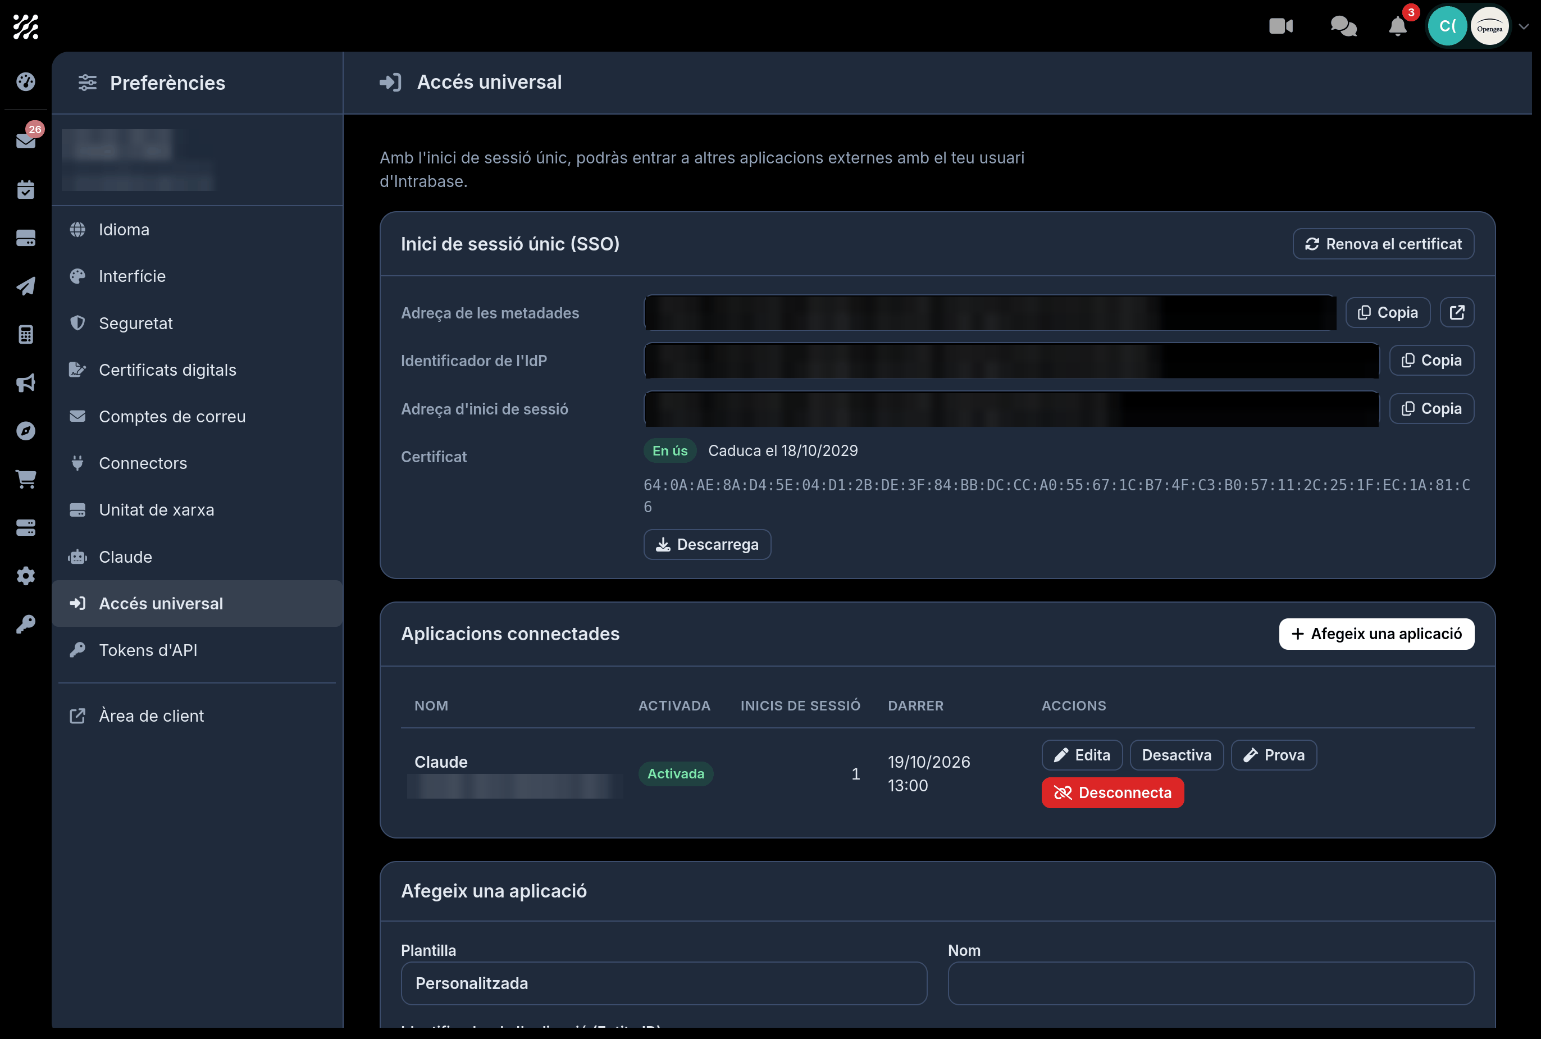The height and width of the screenshot is (1039, 1541).
Task: Copy the Adreça de les metadades value
Action: (1387, 312)
